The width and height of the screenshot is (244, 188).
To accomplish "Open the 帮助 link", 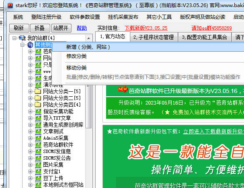I will point(82,28).
